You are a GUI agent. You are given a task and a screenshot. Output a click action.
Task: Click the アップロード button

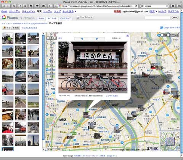pyautogui.click(x=85, y=17)
